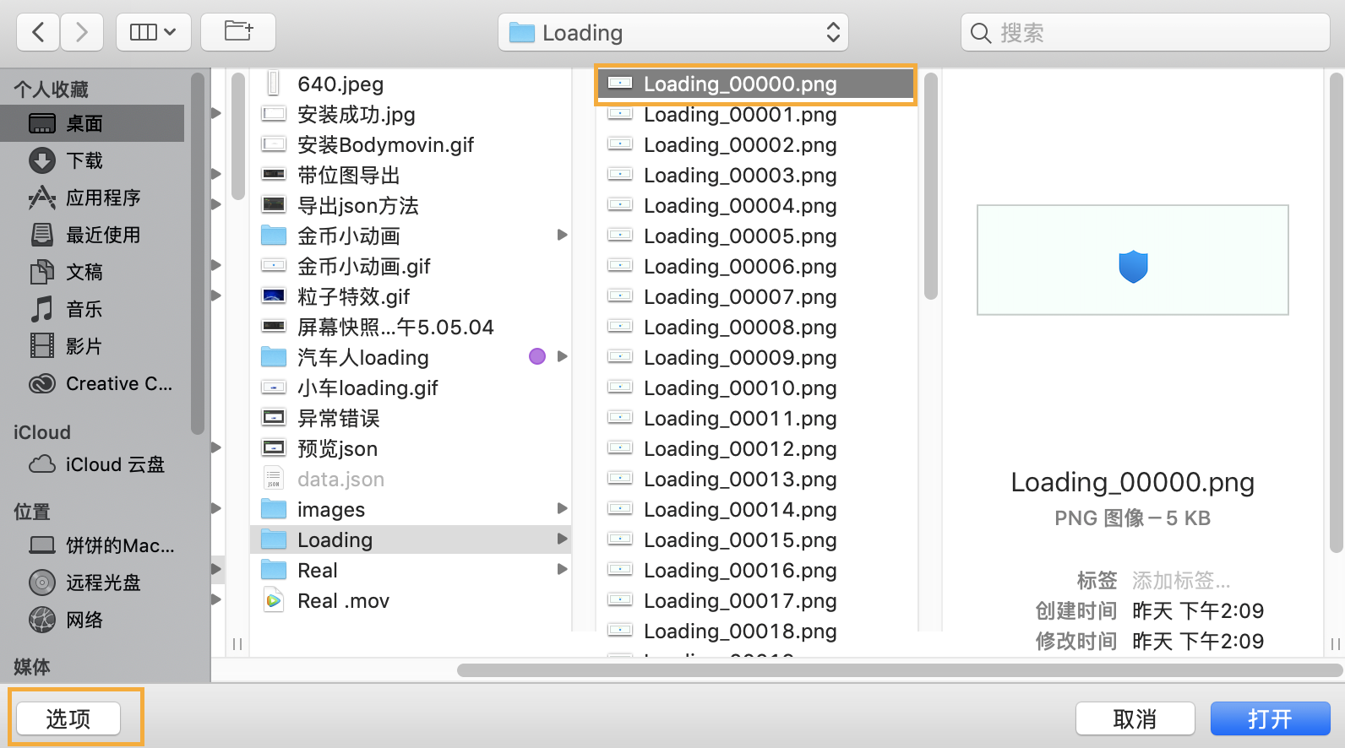Expand the images folder arrow

pyautogui.click(x=562, y=508)
